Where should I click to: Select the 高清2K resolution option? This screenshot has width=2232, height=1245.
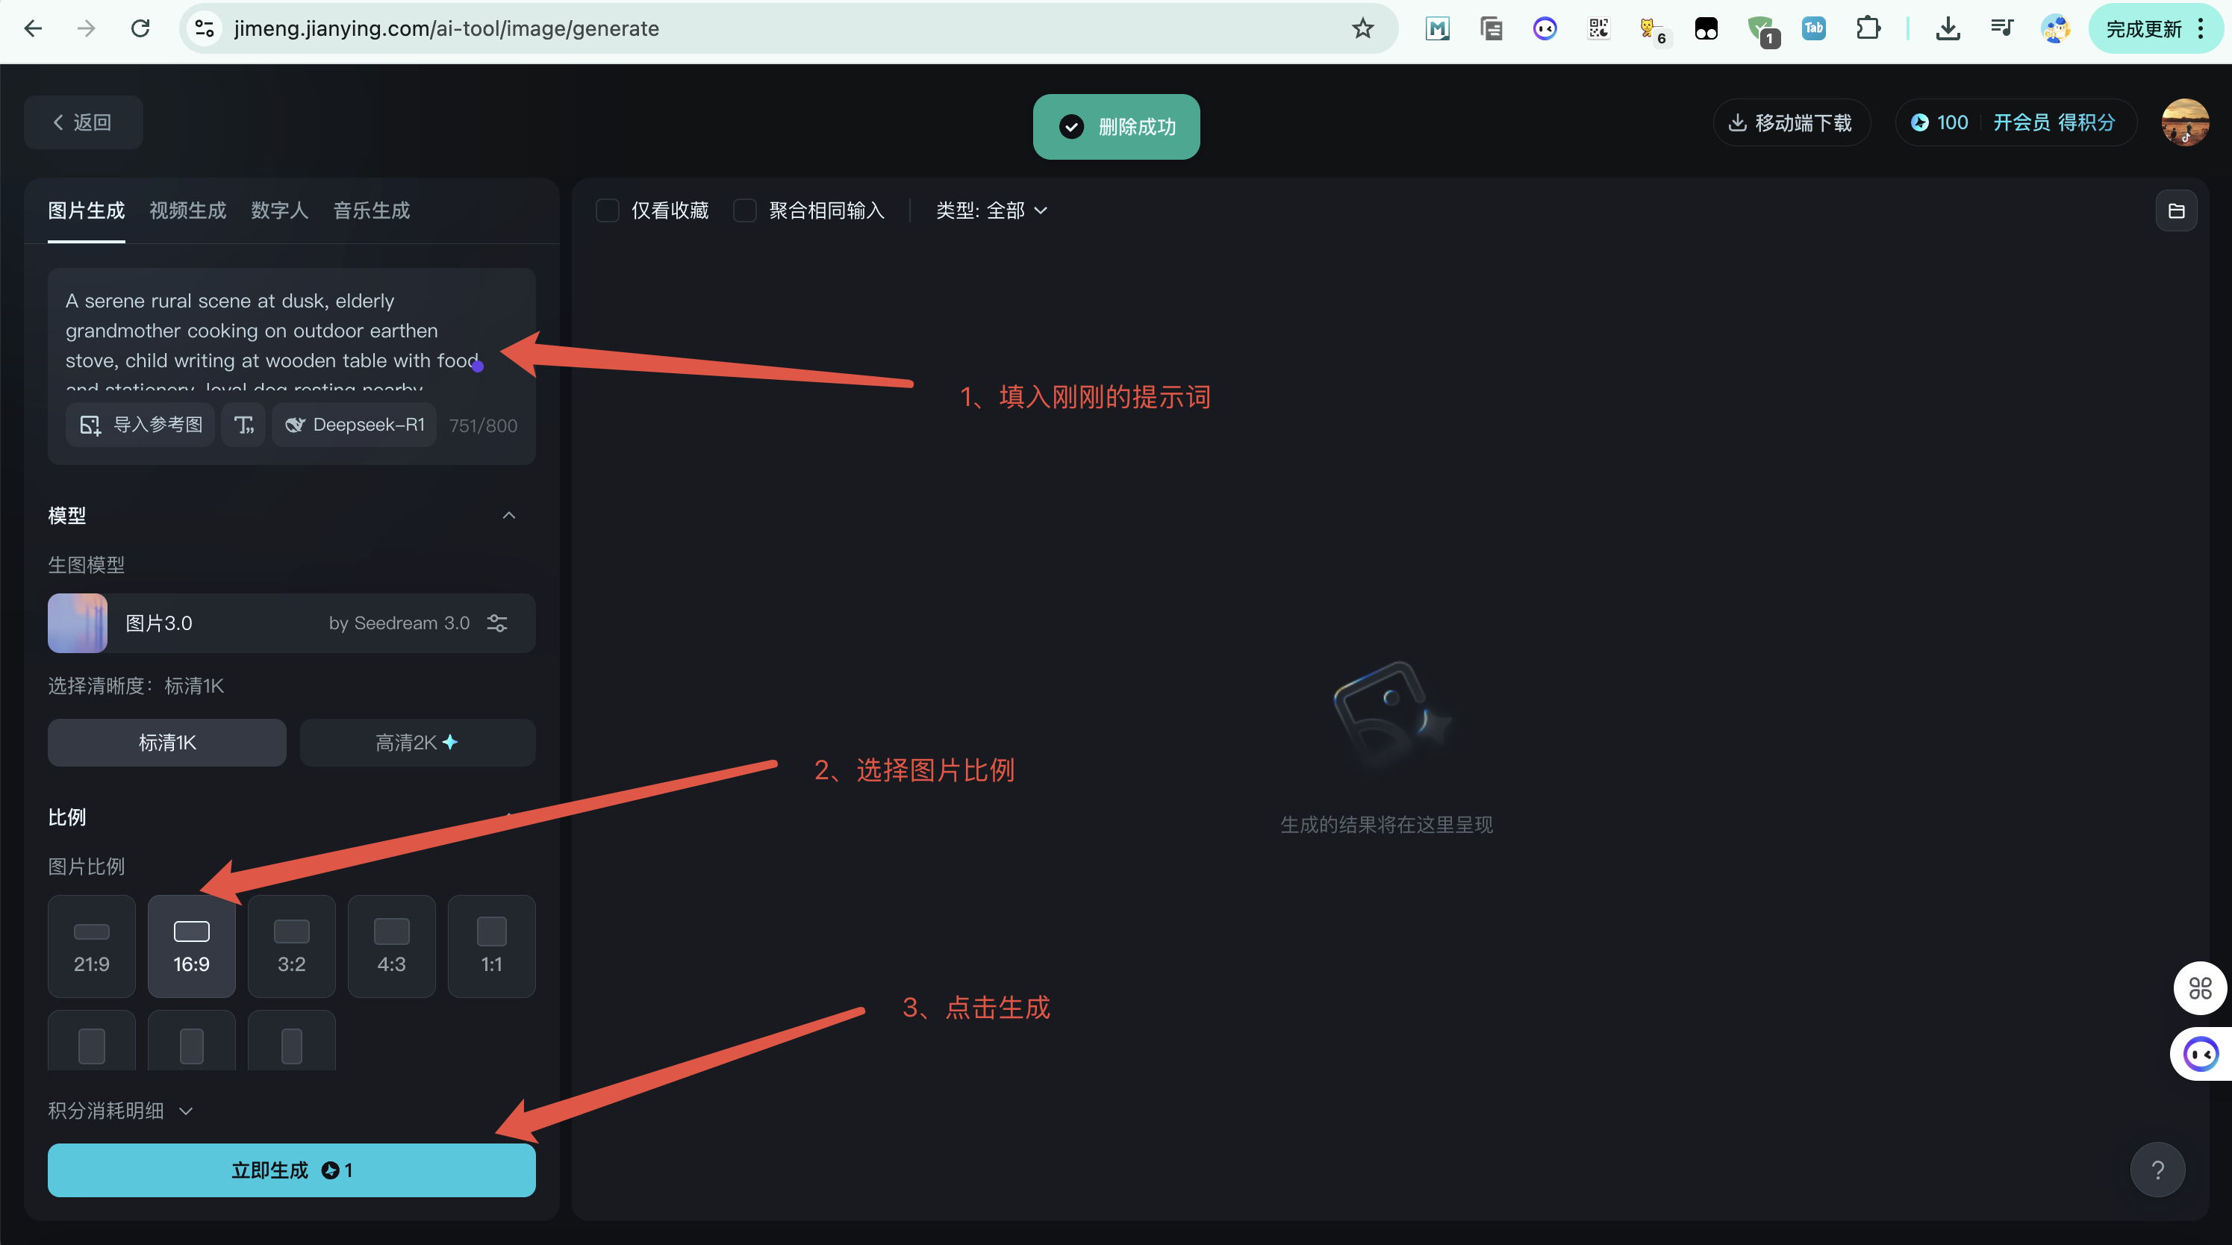pyautogui.click(x=417, y=743)
